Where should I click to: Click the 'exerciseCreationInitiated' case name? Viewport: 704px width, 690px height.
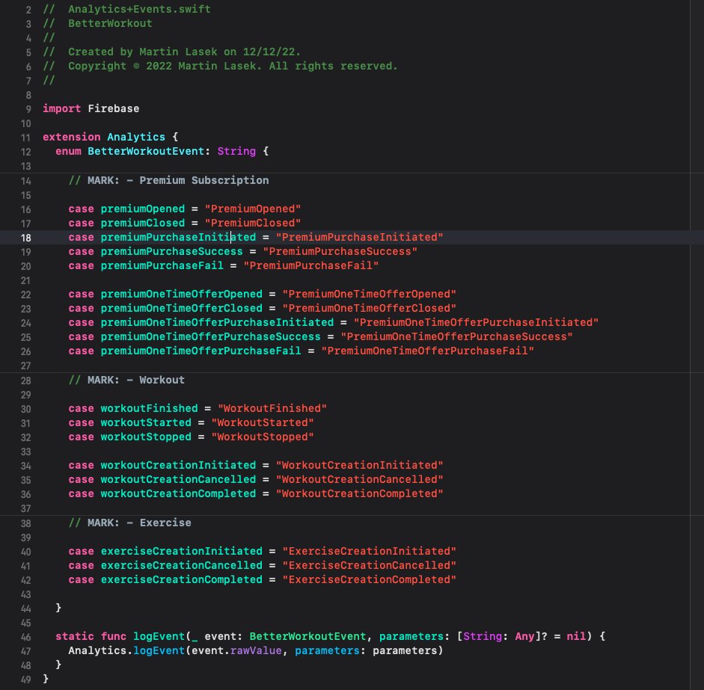[181, 551]
